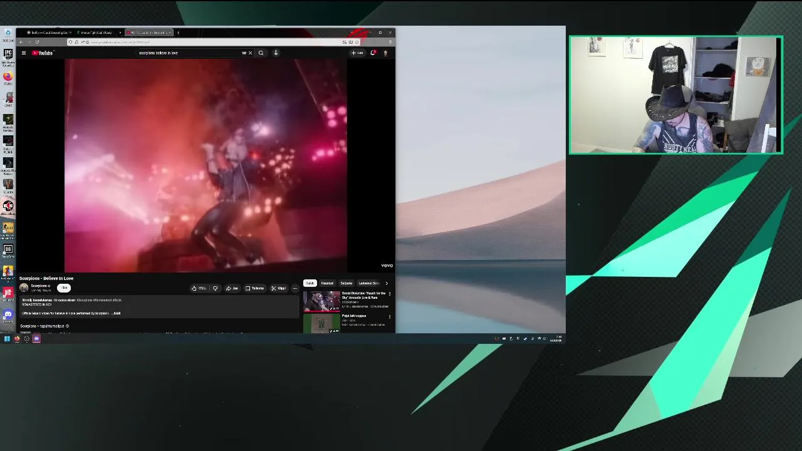The width and height of the screenshot is (802, 451).
Task: Open the browser application menu
Action: [390, 42]
